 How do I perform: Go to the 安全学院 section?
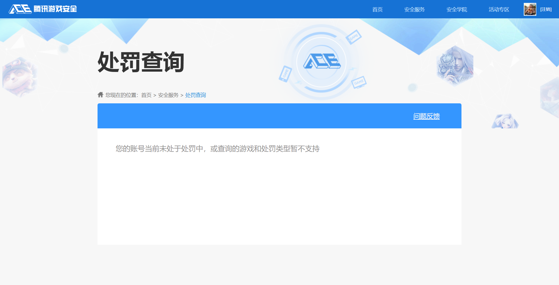point(457,10)
